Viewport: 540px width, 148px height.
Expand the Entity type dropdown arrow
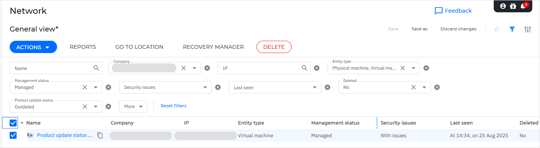tap(413, 68)
